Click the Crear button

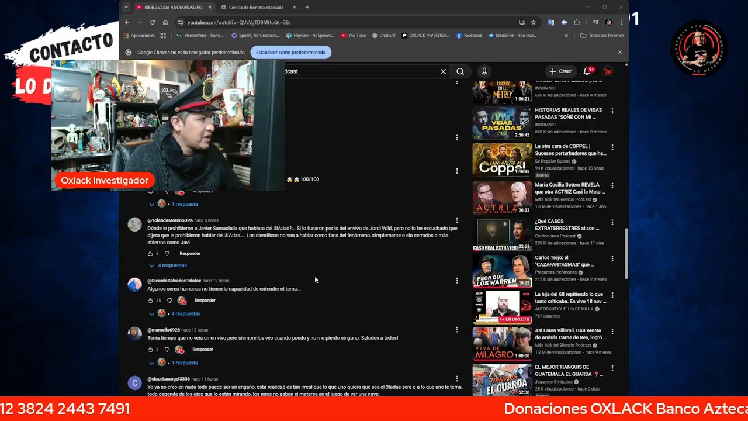(x=560, y=71)
